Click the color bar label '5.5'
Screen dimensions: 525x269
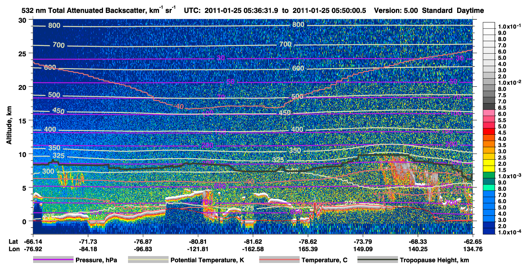[502, 120]
